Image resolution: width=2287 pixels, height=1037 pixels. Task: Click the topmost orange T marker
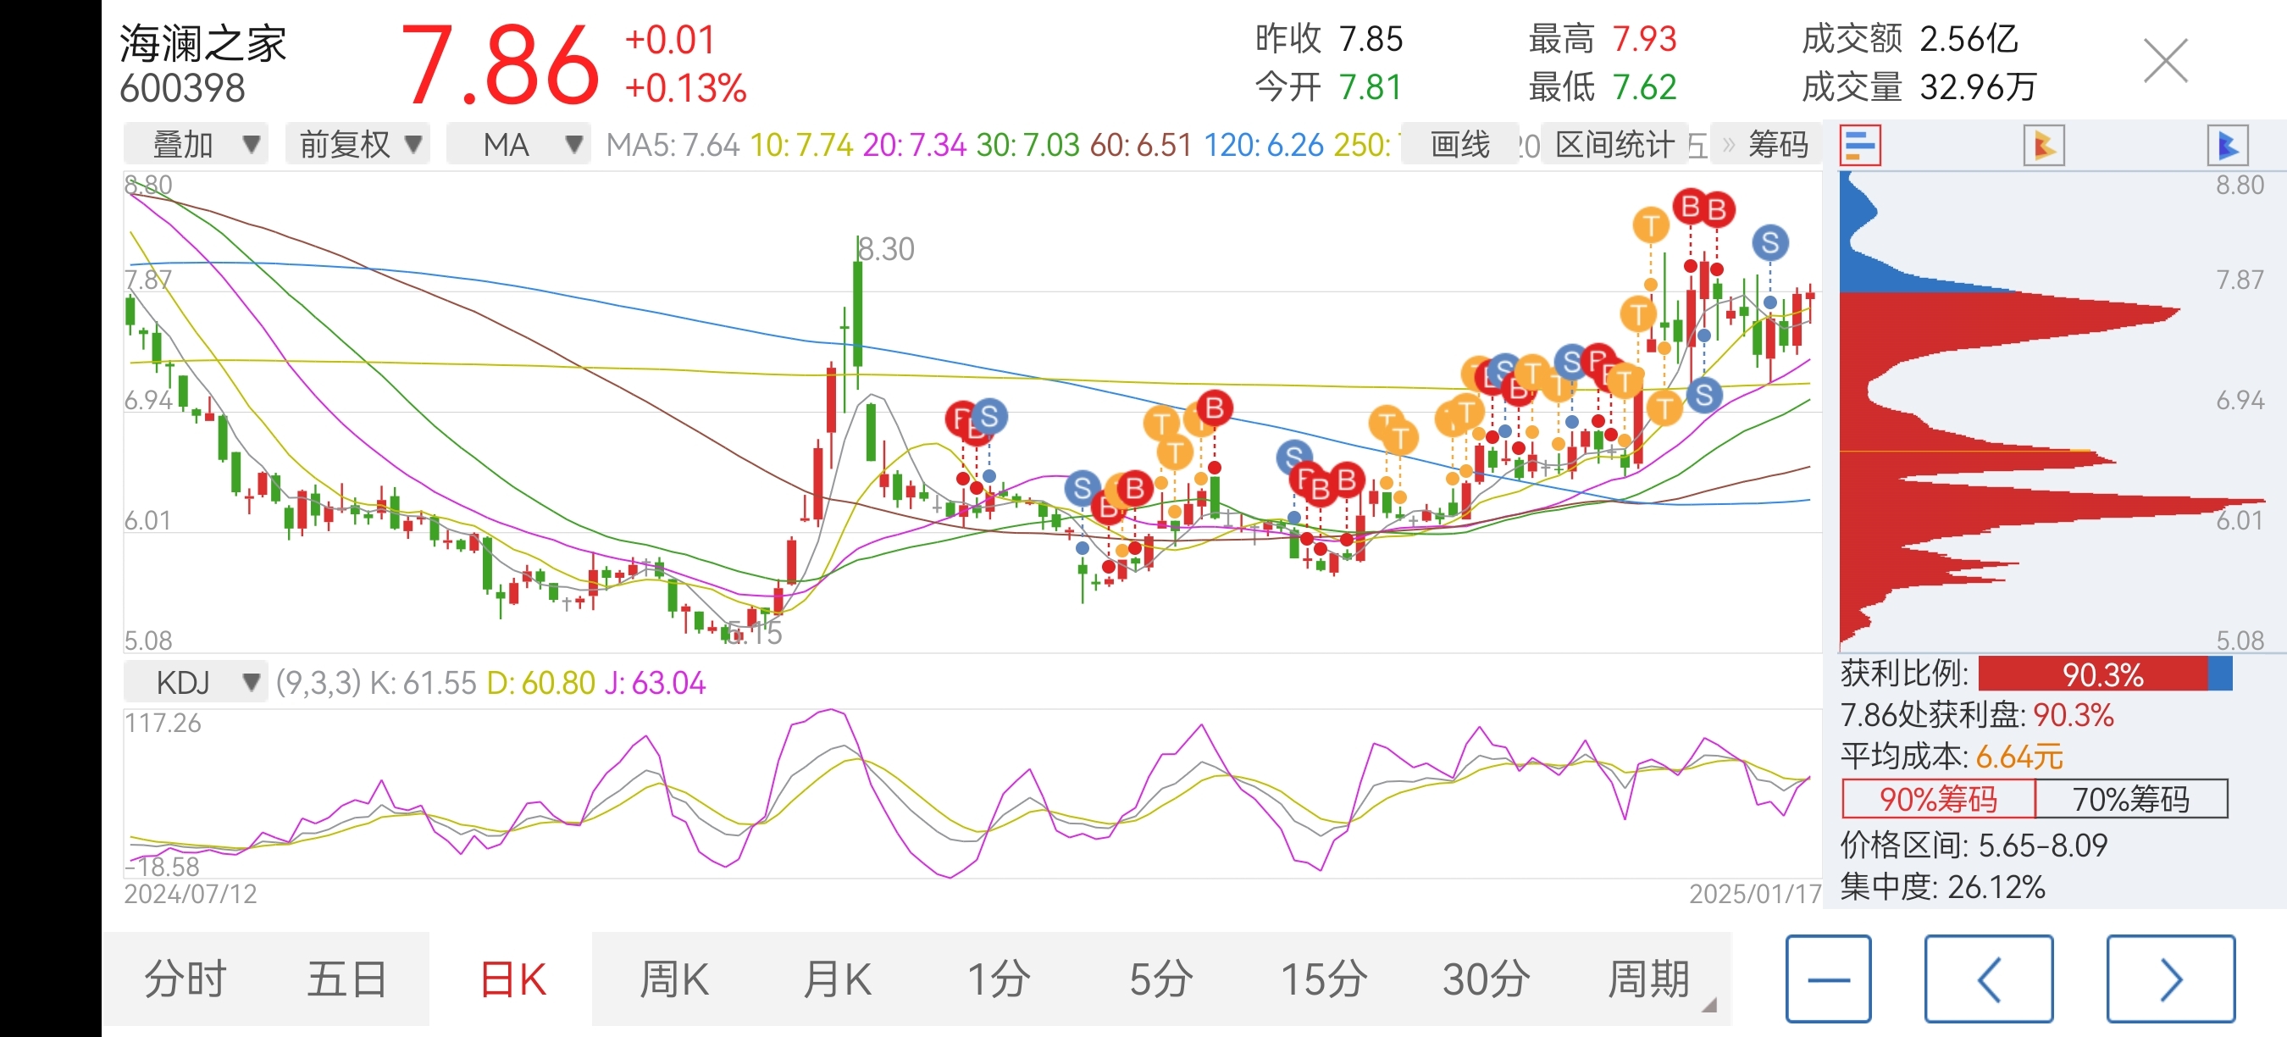(1650, 225)
